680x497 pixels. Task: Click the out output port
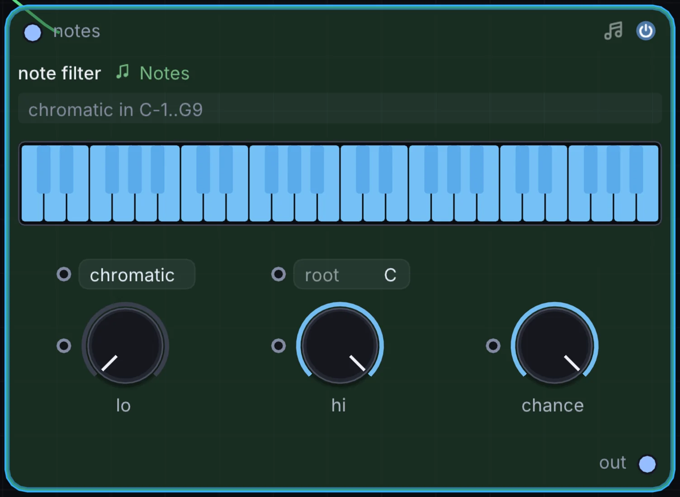click(x=647, y=464)
